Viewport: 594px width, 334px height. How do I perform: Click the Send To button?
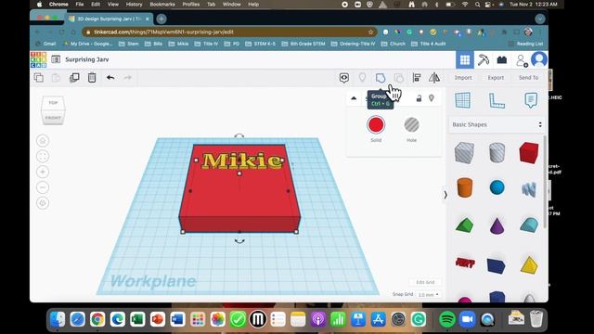528,78
